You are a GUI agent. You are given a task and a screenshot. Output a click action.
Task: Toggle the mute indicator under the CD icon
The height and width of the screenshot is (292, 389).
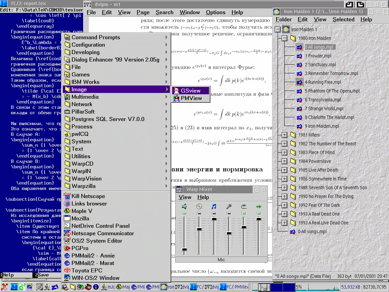199,214
